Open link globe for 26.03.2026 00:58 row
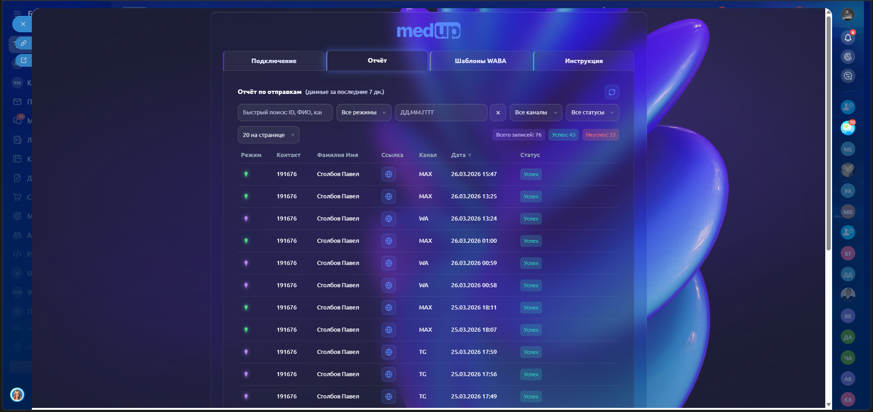Screen dimensions: 873x412 [x=389, y=285]
